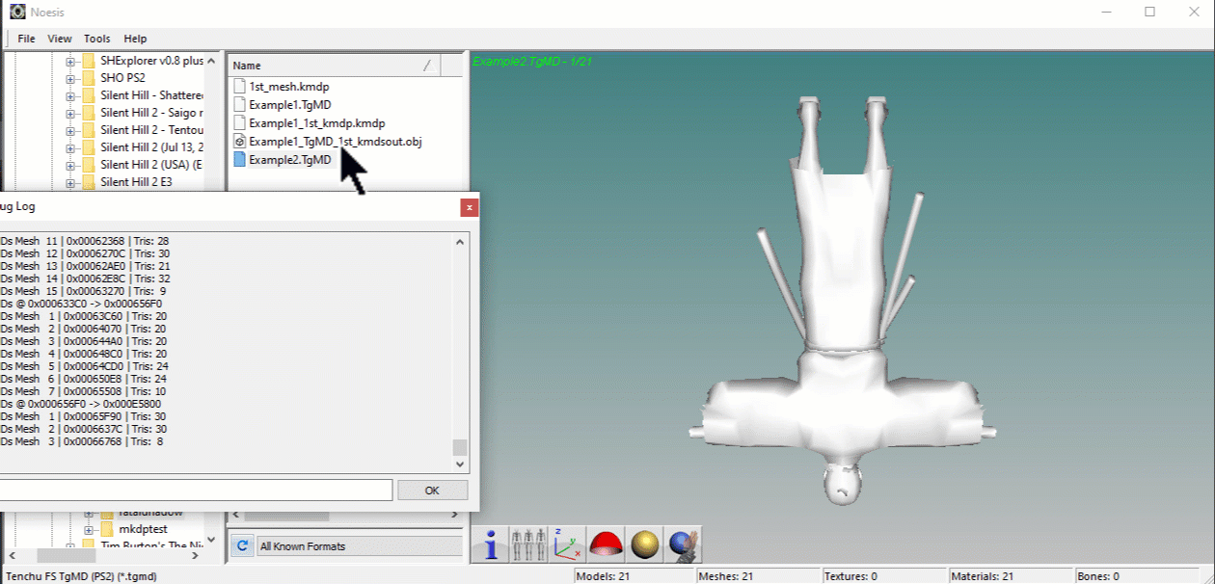Expand the Silent Hill 2 - Saigo folder
Image resolution: width=1215 pixels, height=584 pixels.
(x=70, y=113)
